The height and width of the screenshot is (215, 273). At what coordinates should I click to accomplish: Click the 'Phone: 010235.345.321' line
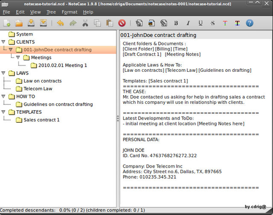tap(149, 177)
